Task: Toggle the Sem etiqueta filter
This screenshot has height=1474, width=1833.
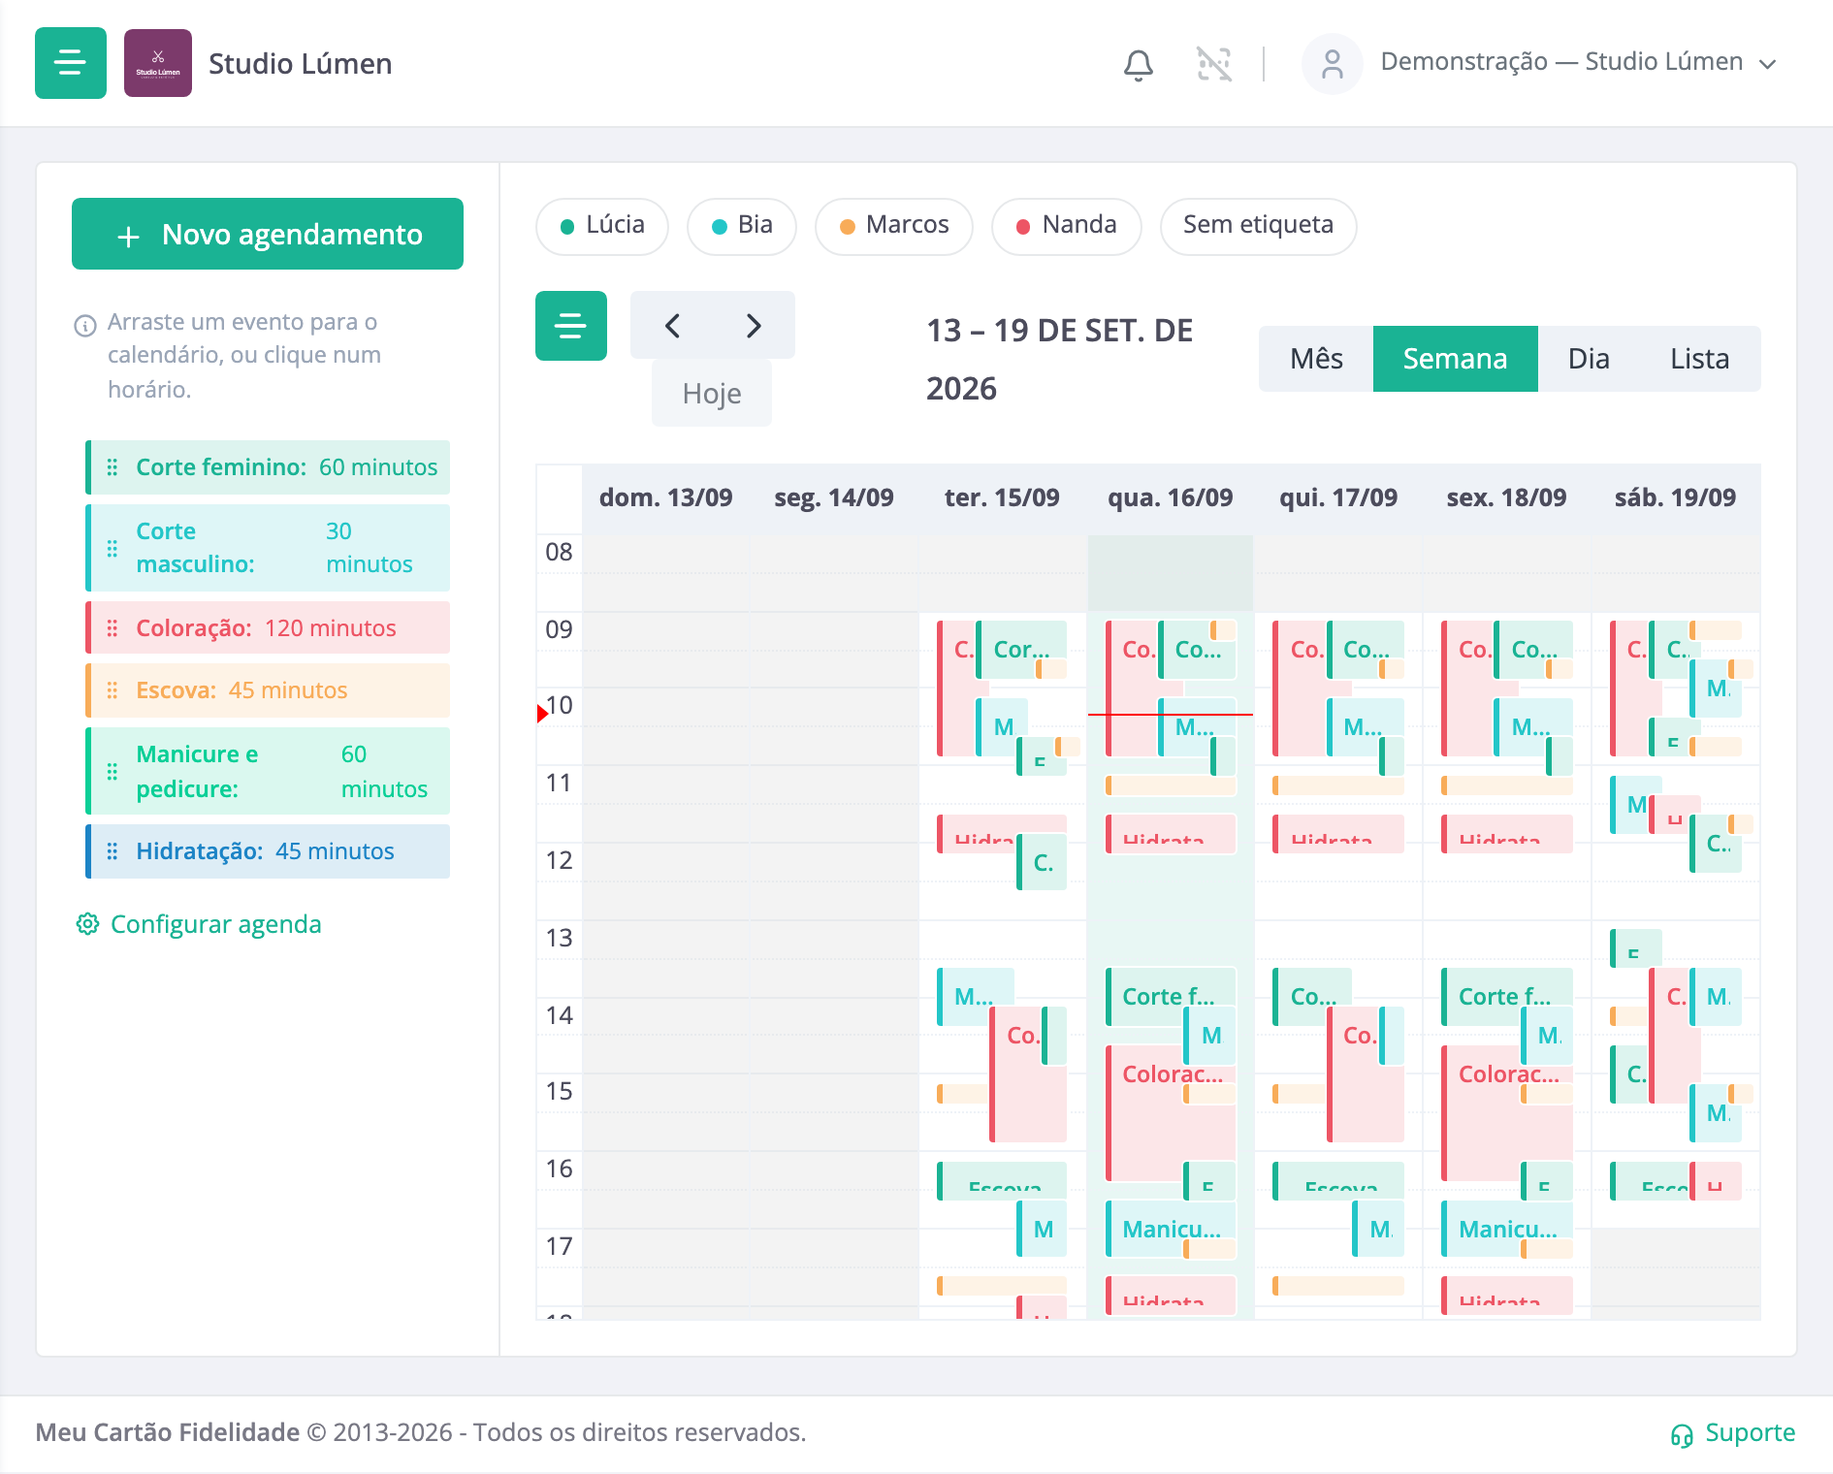Action: (1259, 226)
